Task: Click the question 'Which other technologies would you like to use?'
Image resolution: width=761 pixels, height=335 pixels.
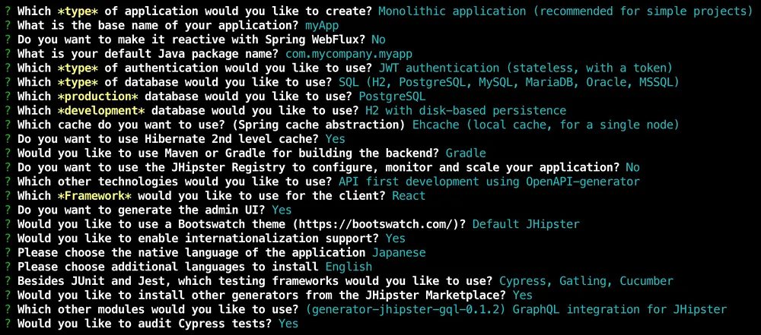Action: (176, 182)
